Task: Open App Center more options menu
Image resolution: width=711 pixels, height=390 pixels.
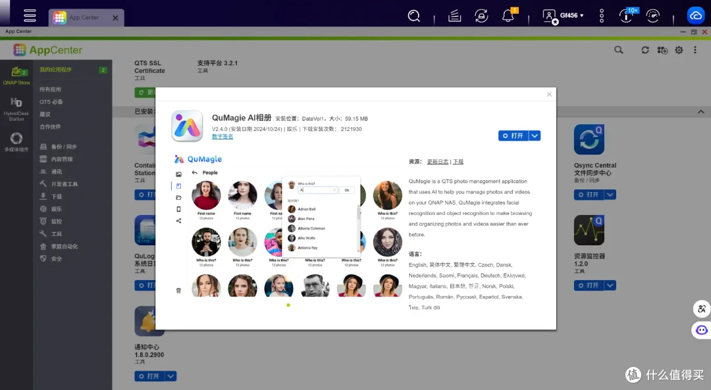Action: pyautogui.click(x=695, y=50)
